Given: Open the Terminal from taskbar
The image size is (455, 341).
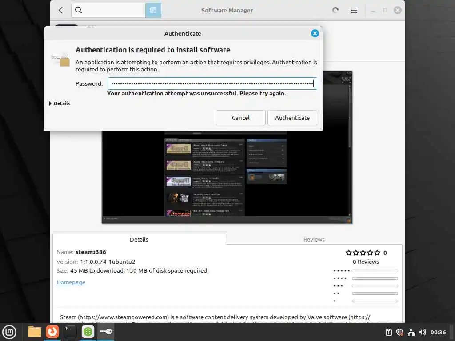Looking at the screenshot, I should point(70,332).
